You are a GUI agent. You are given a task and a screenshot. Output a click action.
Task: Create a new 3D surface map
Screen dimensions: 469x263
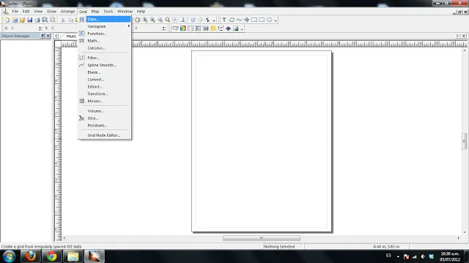pos(236,28)
